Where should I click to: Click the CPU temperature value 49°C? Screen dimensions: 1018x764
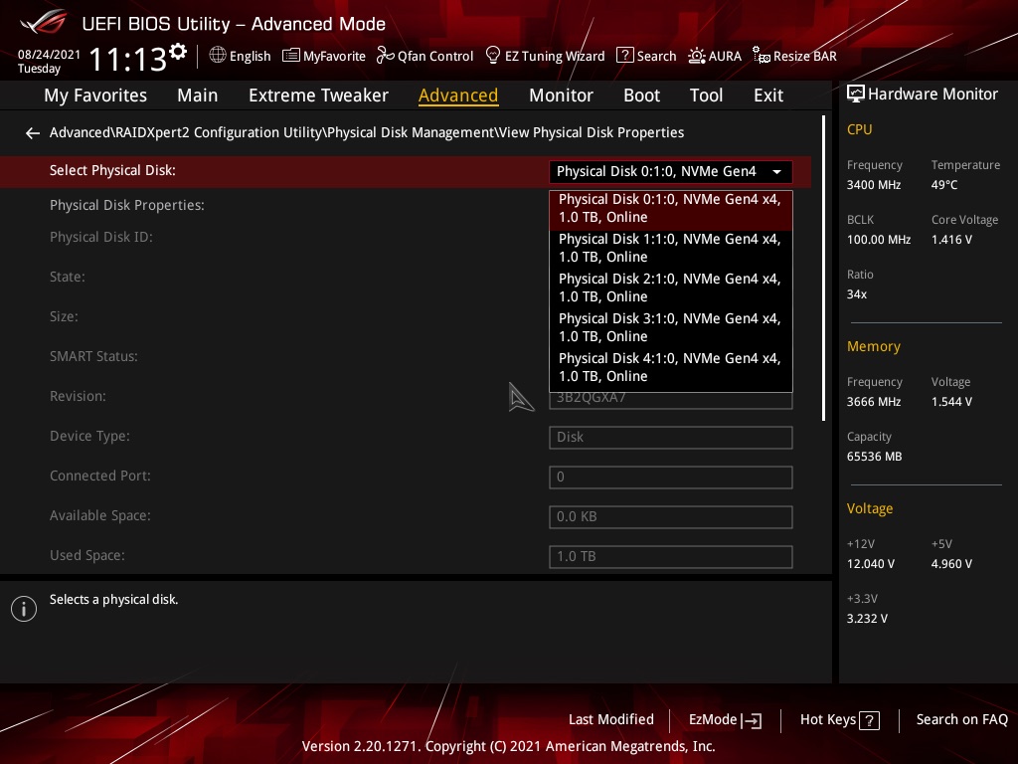[944, 185]
